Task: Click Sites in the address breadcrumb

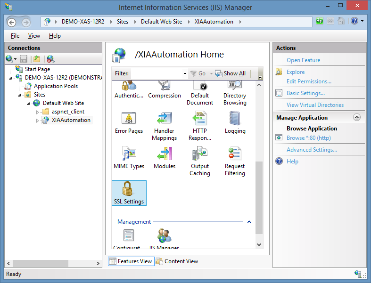Action: coord(122,22)
